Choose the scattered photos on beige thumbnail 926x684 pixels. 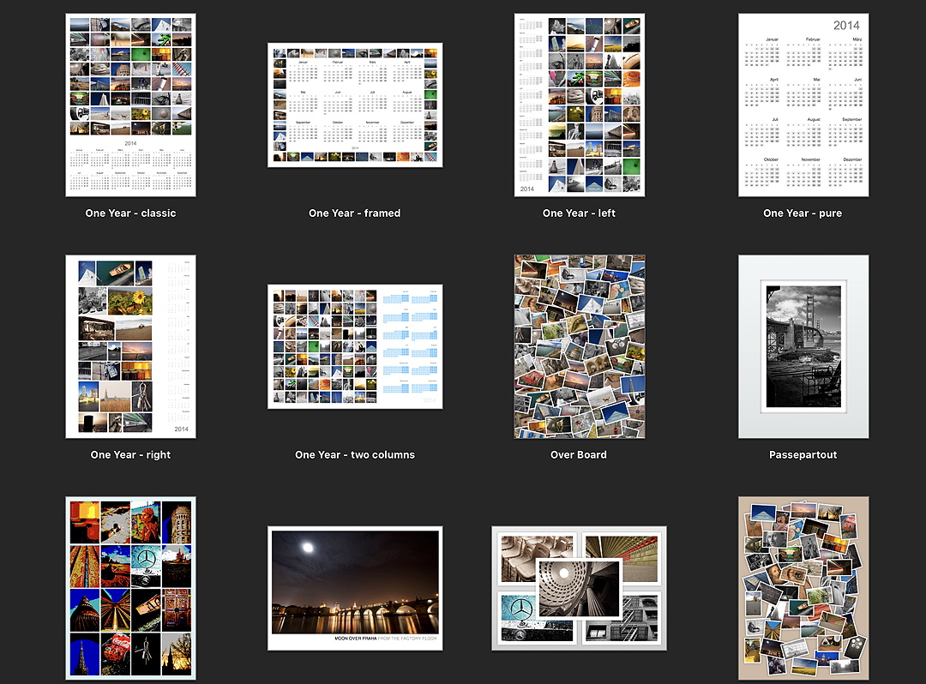(x=803, y=588)
